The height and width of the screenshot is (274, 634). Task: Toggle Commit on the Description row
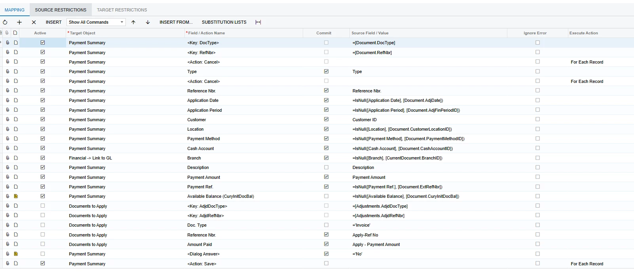click(326, 167)
